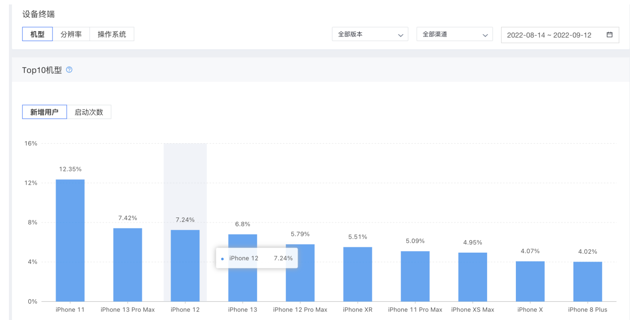
Task: Click the 12% y-axis label
Action: 31,183
